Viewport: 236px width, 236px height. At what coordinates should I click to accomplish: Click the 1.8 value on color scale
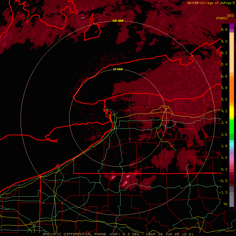(x=224, y=146)
